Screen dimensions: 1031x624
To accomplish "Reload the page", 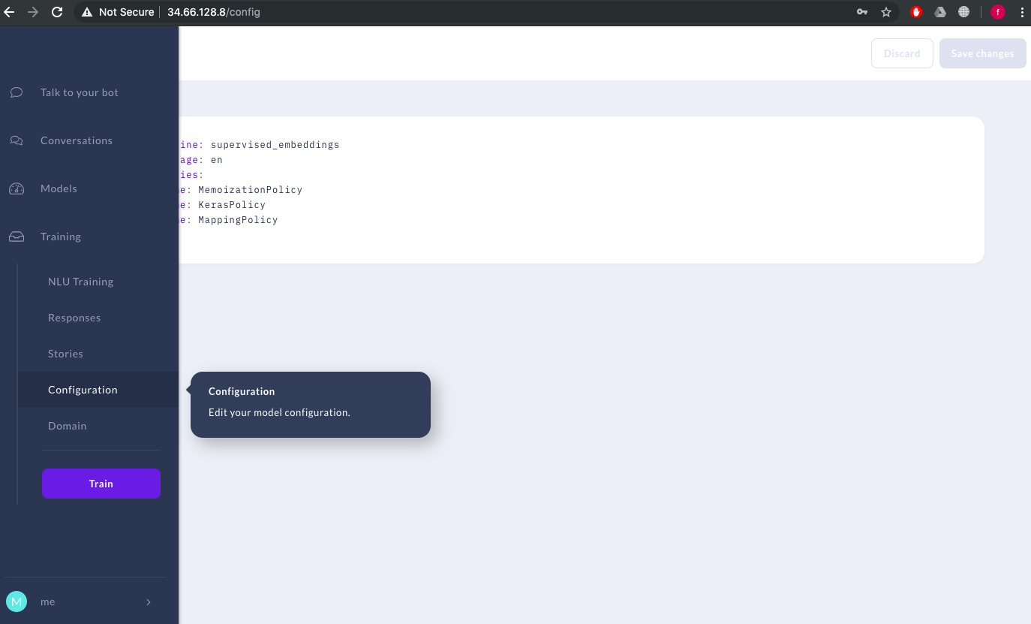I will click(57, 12).
